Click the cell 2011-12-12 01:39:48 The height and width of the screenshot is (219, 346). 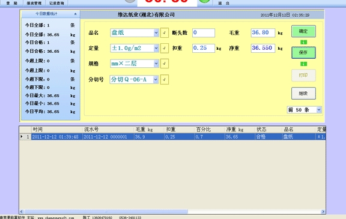pyautogui.click(x=57, y=137)
